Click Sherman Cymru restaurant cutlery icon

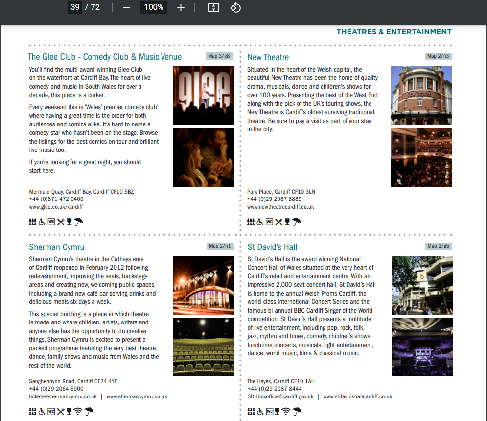[61, 411]
